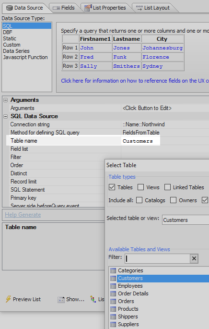
Task: Open the List Layout tab
Action: 153,8
